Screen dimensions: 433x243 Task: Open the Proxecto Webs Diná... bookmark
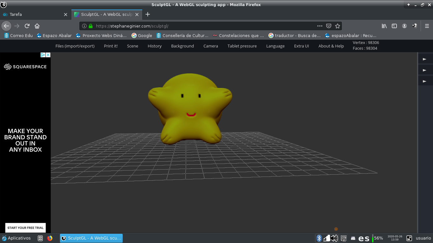[x=101, y=35]
